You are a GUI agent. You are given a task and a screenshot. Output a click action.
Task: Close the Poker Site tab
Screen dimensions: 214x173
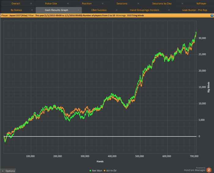68,4
